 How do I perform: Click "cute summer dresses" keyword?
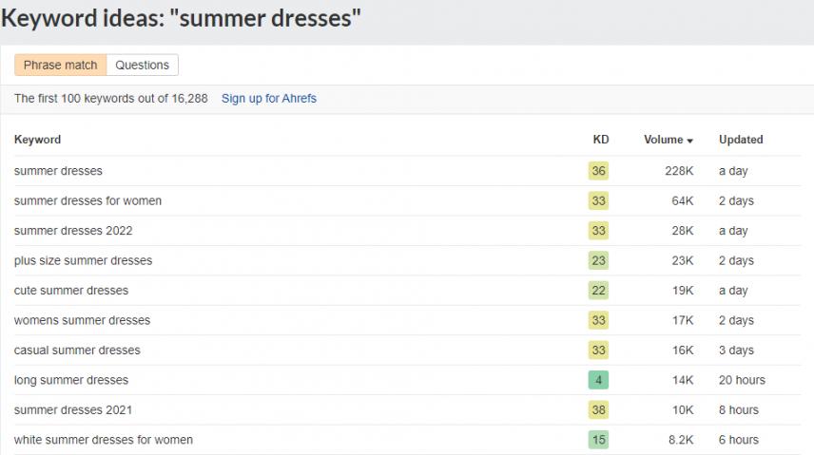tap(70, 291)
